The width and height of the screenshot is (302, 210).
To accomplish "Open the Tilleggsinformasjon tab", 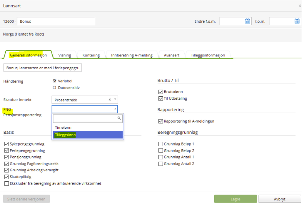I will pos(208,55).
